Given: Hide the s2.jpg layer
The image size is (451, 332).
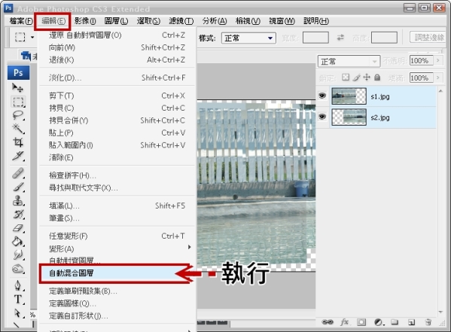Looking at the screenshot, I should 322,117.
